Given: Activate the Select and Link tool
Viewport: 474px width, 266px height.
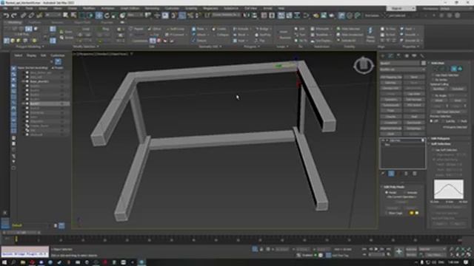Looking at the screenshot, I should [x=24, y=16].
